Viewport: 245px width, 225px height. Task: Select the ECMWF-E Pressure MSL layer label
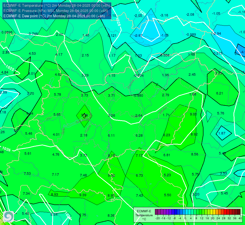click(x=56, y=11)
